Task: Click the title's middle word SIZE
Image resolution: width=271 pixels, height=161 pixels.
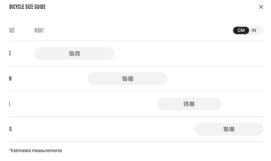Action: [29, 7]
